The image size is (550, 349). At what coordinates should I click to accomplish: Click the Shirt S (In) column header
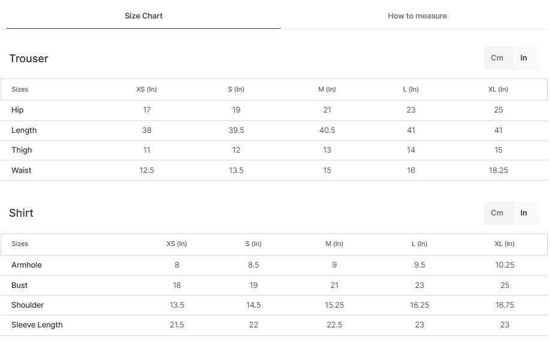(x=253, y=244)
